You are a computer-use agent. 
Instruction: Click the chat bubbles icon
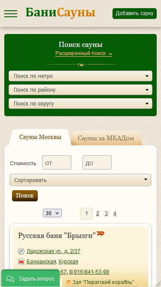pos(10,279)
